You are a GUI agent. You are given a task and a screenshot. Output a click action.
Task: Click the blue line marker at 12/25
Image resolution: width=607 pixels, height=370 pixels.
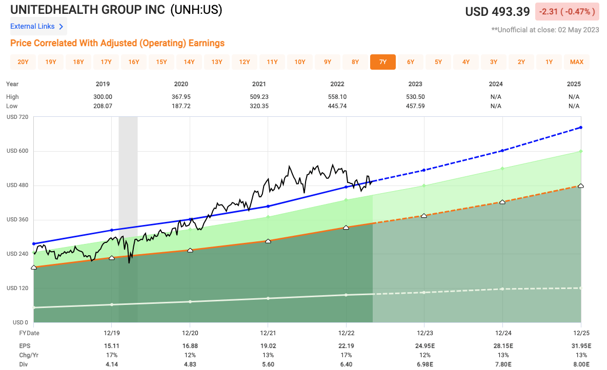[581, 127]
